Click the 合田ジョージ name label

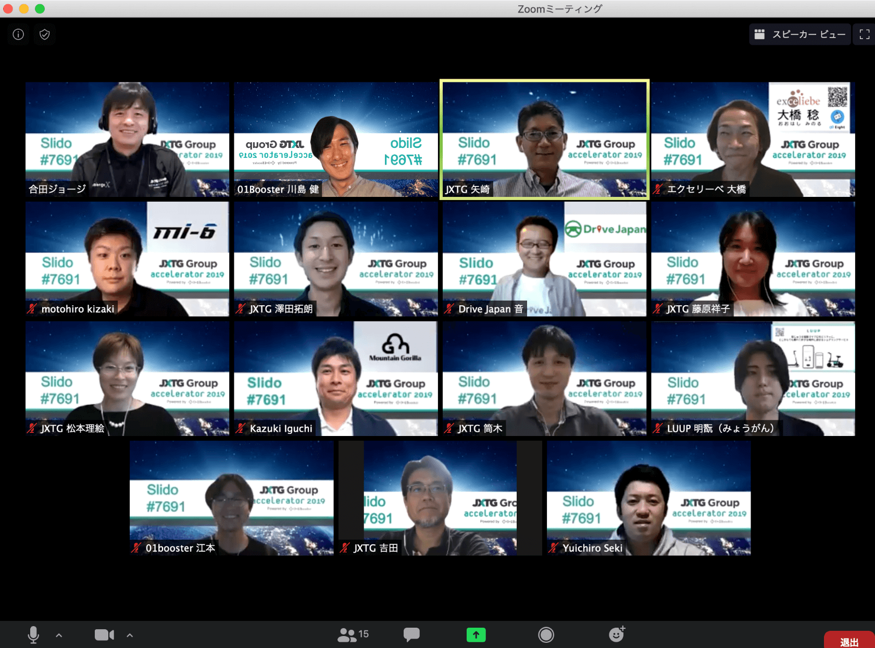coord(57,189)
